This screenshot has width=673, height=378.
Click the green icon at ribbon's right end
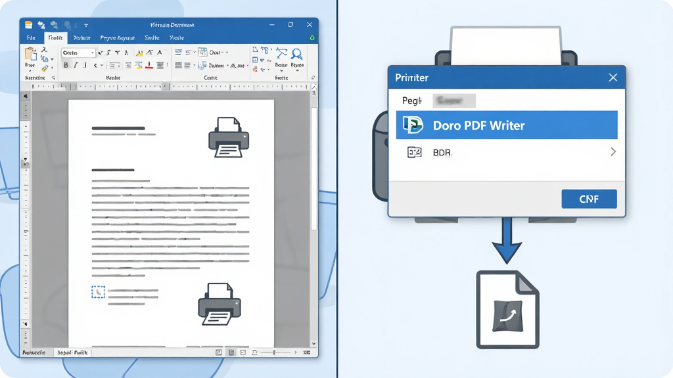pos(312,38)
